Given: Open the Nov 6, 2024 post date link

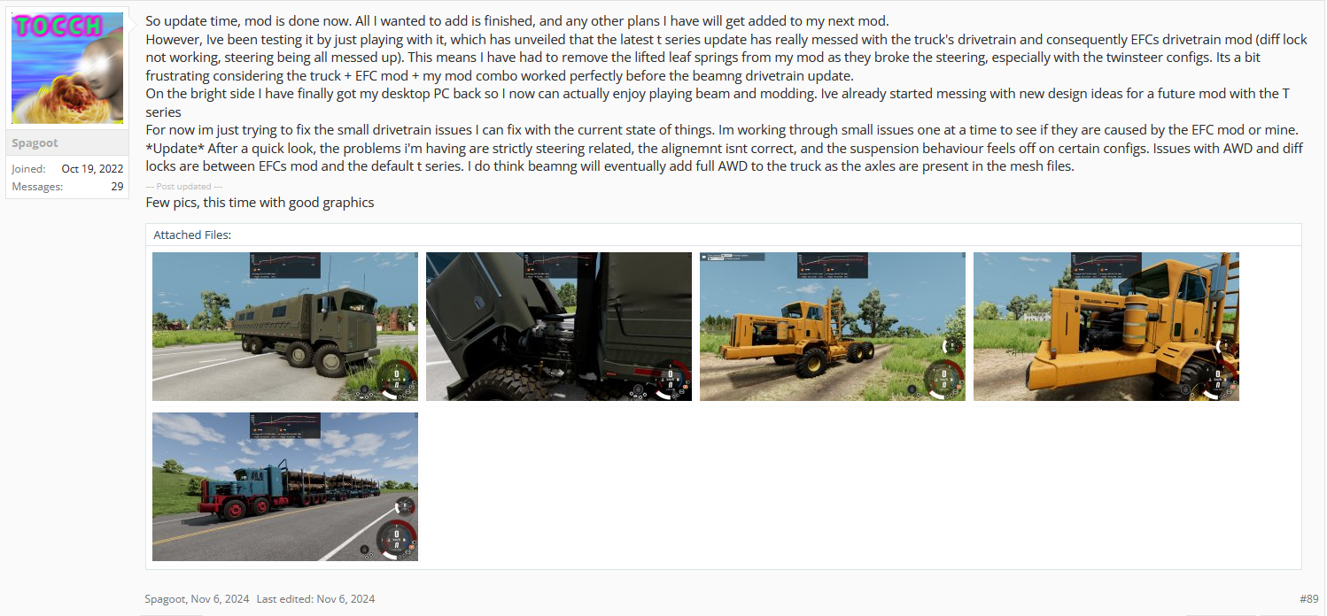Looking at the screenshot, I should point(220,599).
